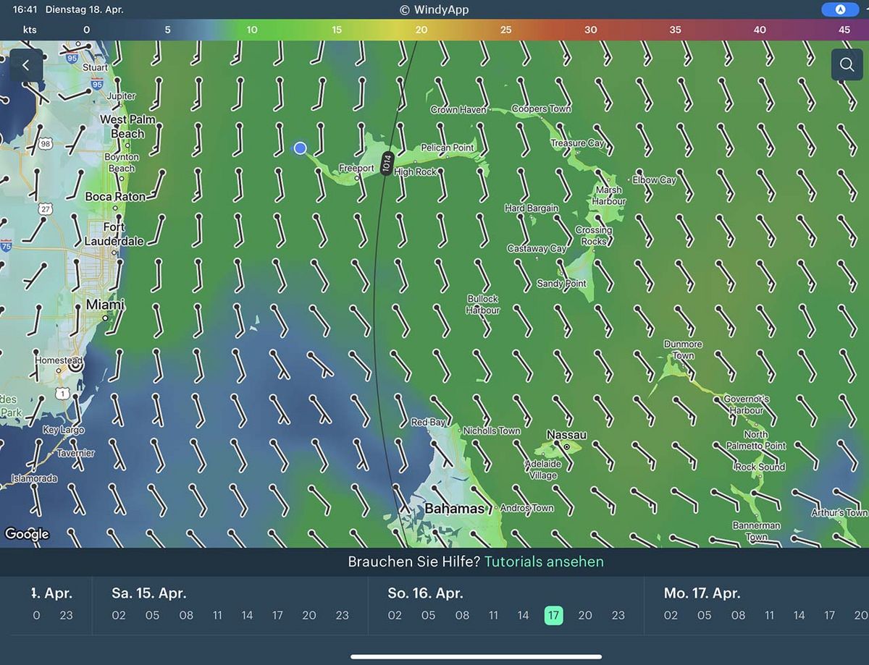
Task: Select 11 hour on Mo. 17. Apr.
Action: click(769, 615)
